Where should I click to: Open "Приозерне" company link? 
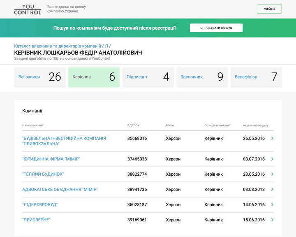tap(36, 220)
